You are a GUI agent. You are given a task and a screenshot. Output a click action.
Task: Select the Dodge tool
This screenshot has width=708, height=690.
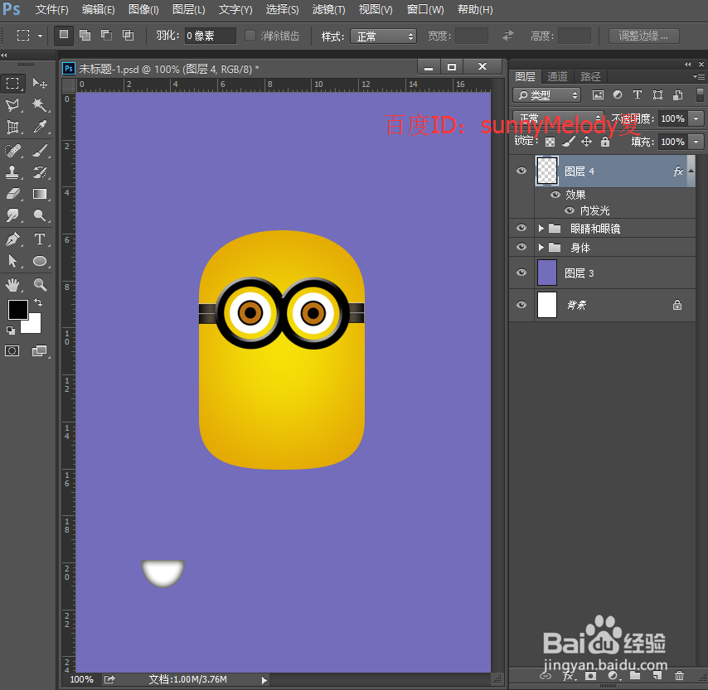40,215
